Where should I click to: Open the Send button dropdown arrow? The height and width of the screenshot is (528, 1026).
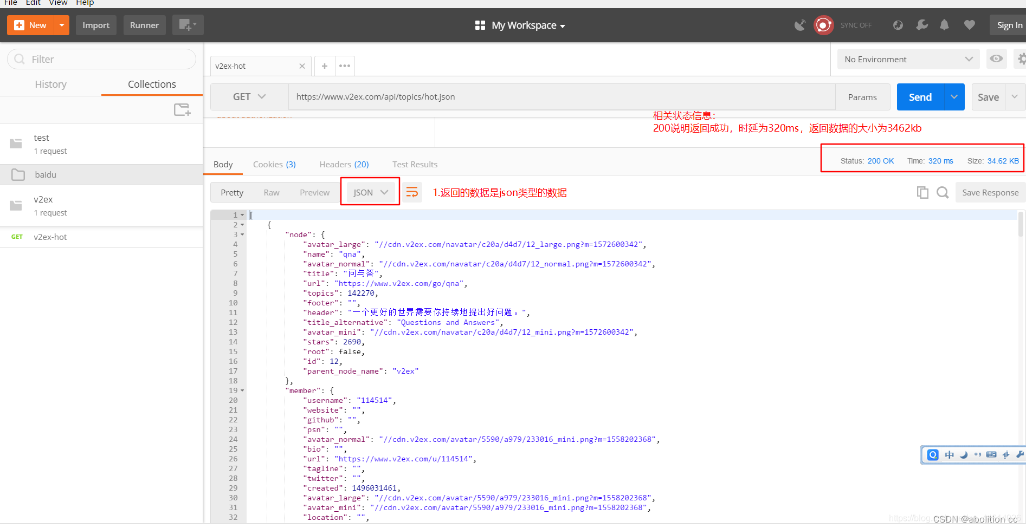point(954,97)
